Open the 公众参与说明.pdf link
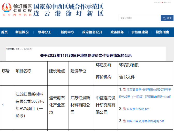The height and width of the screenshot is (131, 174). [x=138, y=109]
